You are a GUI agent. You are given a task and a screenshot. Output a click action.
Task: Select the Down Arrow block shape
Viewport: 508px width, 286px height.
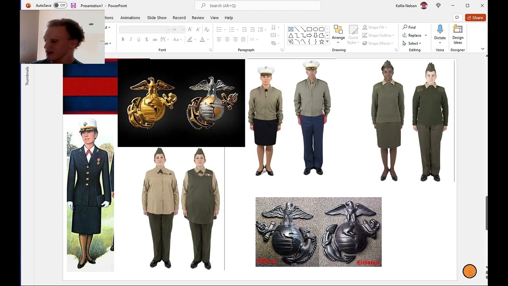pos(316,35)
